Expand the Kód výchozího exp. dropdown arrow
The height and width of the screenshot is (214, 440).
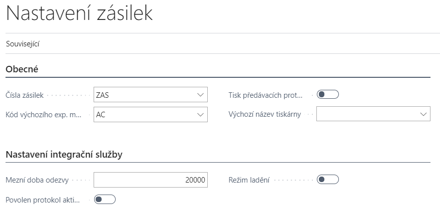click(x=200, y=114)
